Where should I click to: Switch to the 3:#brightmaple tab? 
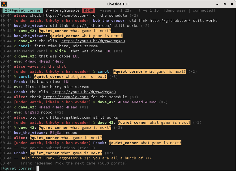point(63,10)
